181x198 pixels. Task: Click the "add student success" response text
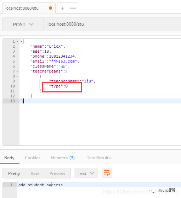click(x=40, y=185)
